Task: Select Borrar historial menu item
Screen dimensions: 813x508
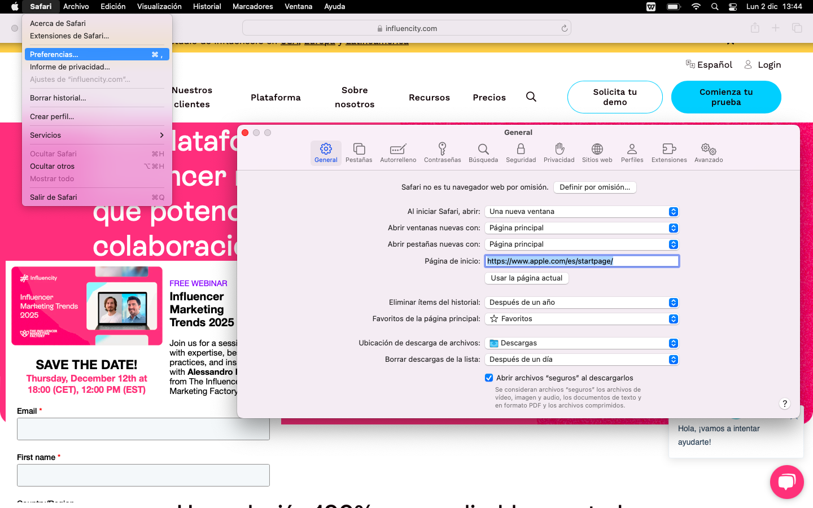Action: [97, 98]
